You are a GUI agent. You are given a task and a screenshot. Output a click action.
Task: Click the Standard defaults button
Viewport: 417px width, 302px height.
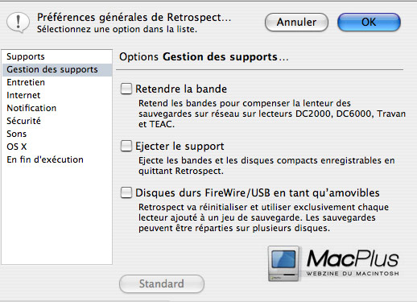[162, 283]
